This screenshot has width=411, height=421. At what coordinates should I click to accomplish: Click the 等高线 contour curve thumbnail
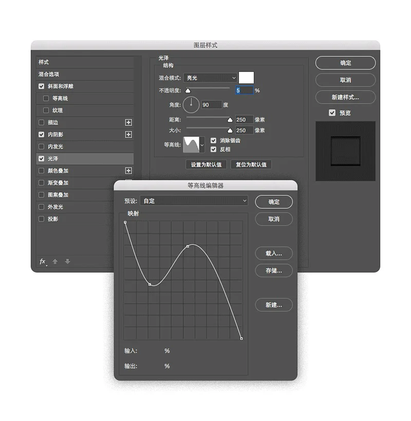coord(191,144)
